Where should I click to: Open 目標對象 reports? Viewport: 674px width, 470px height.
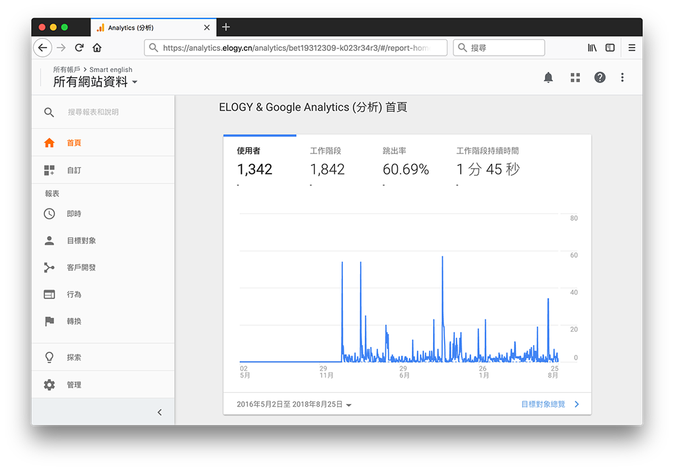pos(103,241)
